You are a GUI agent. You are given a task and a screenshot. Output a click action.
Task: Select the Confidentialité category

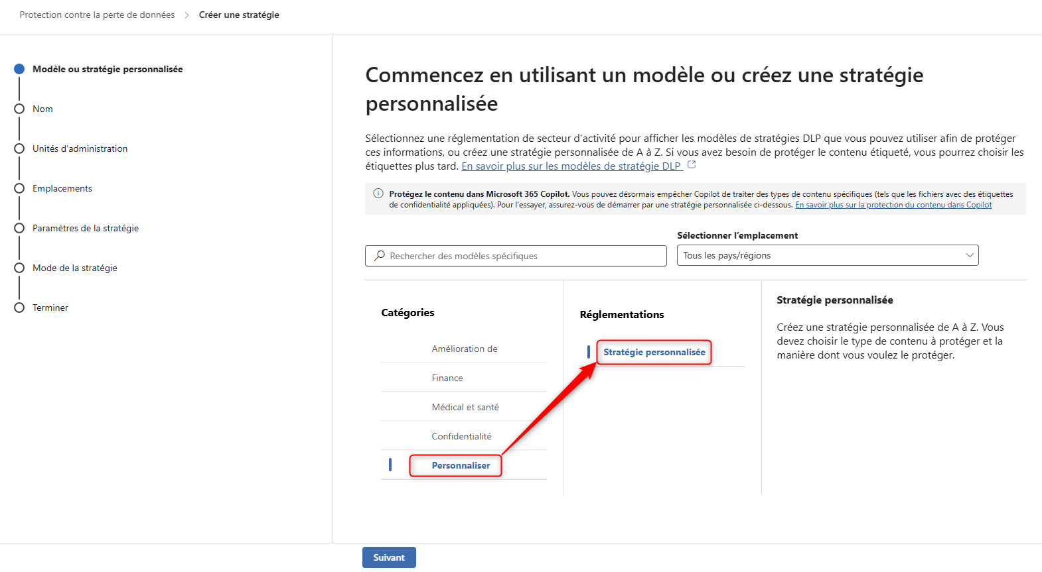tap(461, 436)
